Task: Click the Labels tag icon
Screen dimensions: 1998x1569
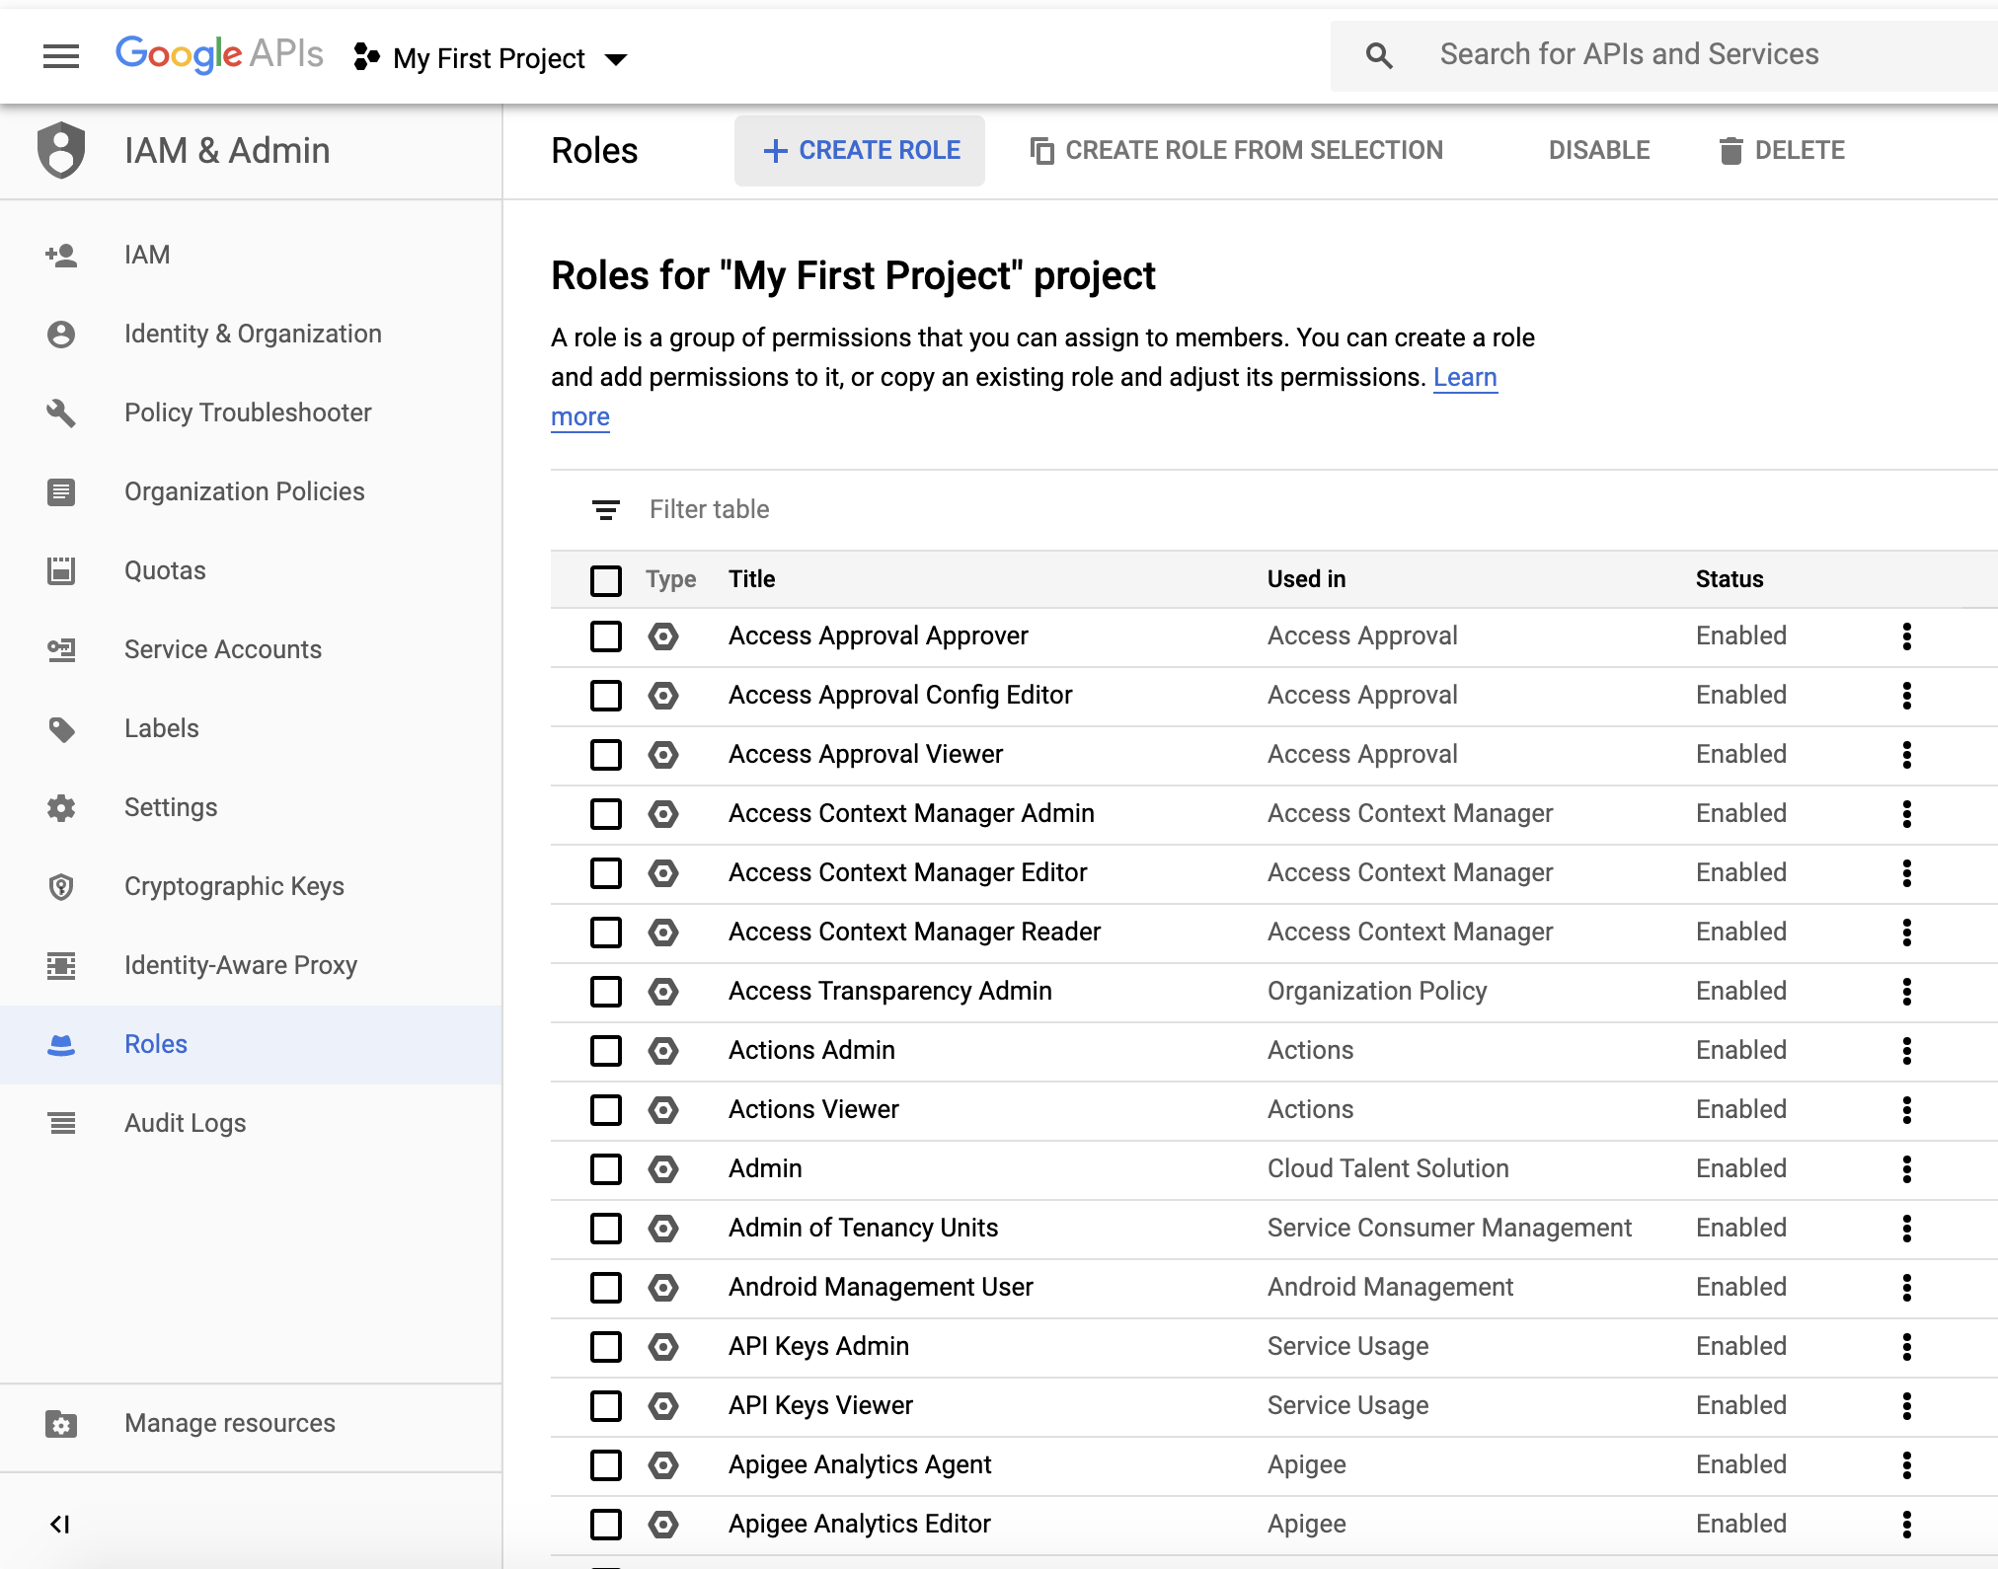Action: (x=61, y=729)
